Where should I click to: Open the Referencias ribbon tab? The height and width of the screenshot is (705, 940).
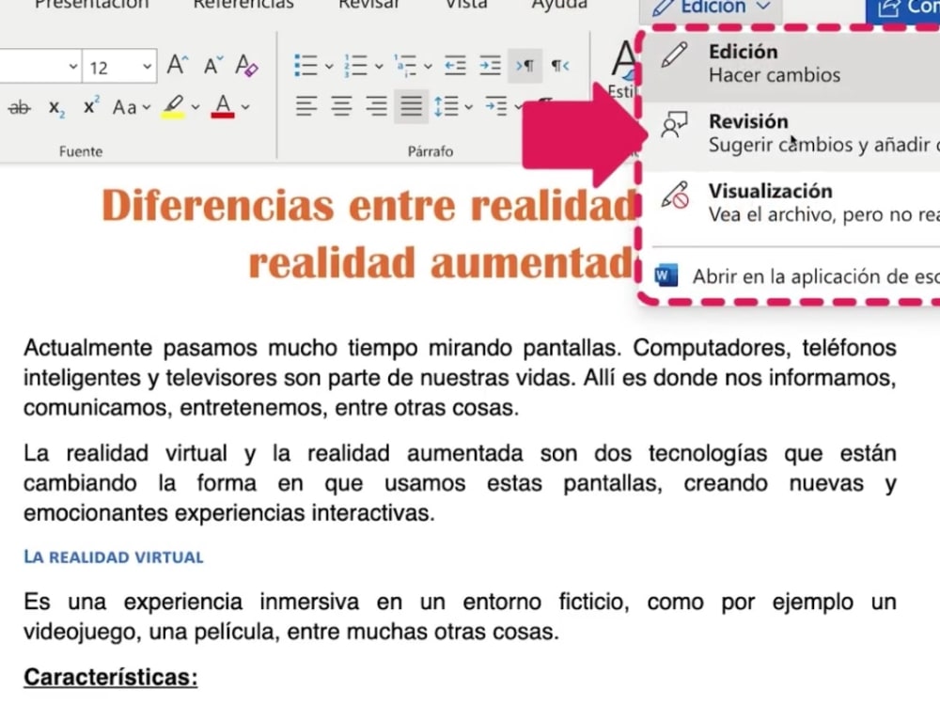coord(243,5)
